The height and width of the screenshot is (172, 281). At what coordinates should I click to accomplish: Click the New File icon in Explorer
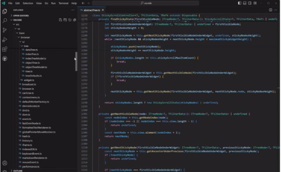click(x=60, y=19)
